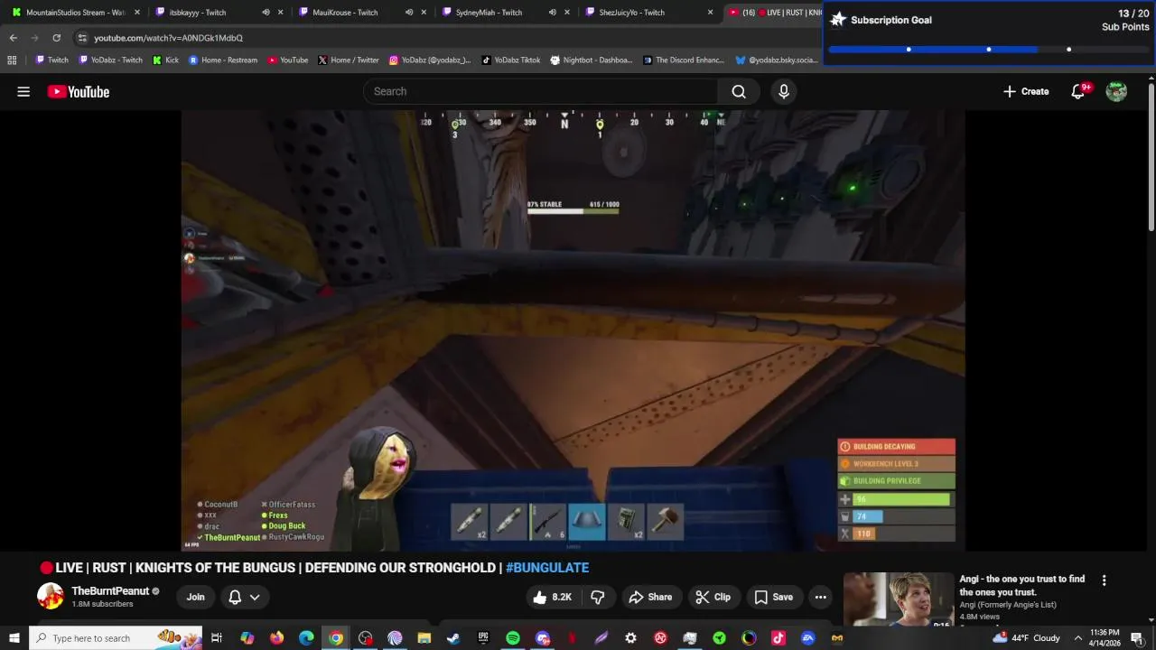Open the Create button

(x=1026, y=91)
